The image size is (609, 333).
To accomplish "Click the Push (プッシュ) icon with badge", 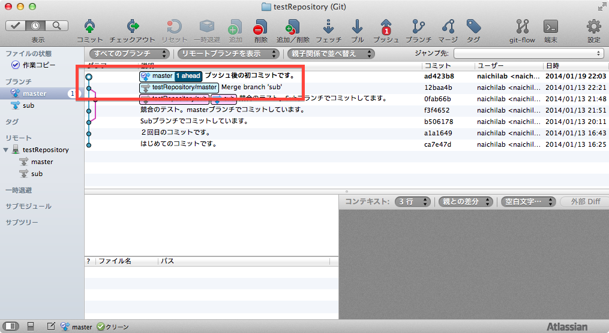I will tap(386, 27).
